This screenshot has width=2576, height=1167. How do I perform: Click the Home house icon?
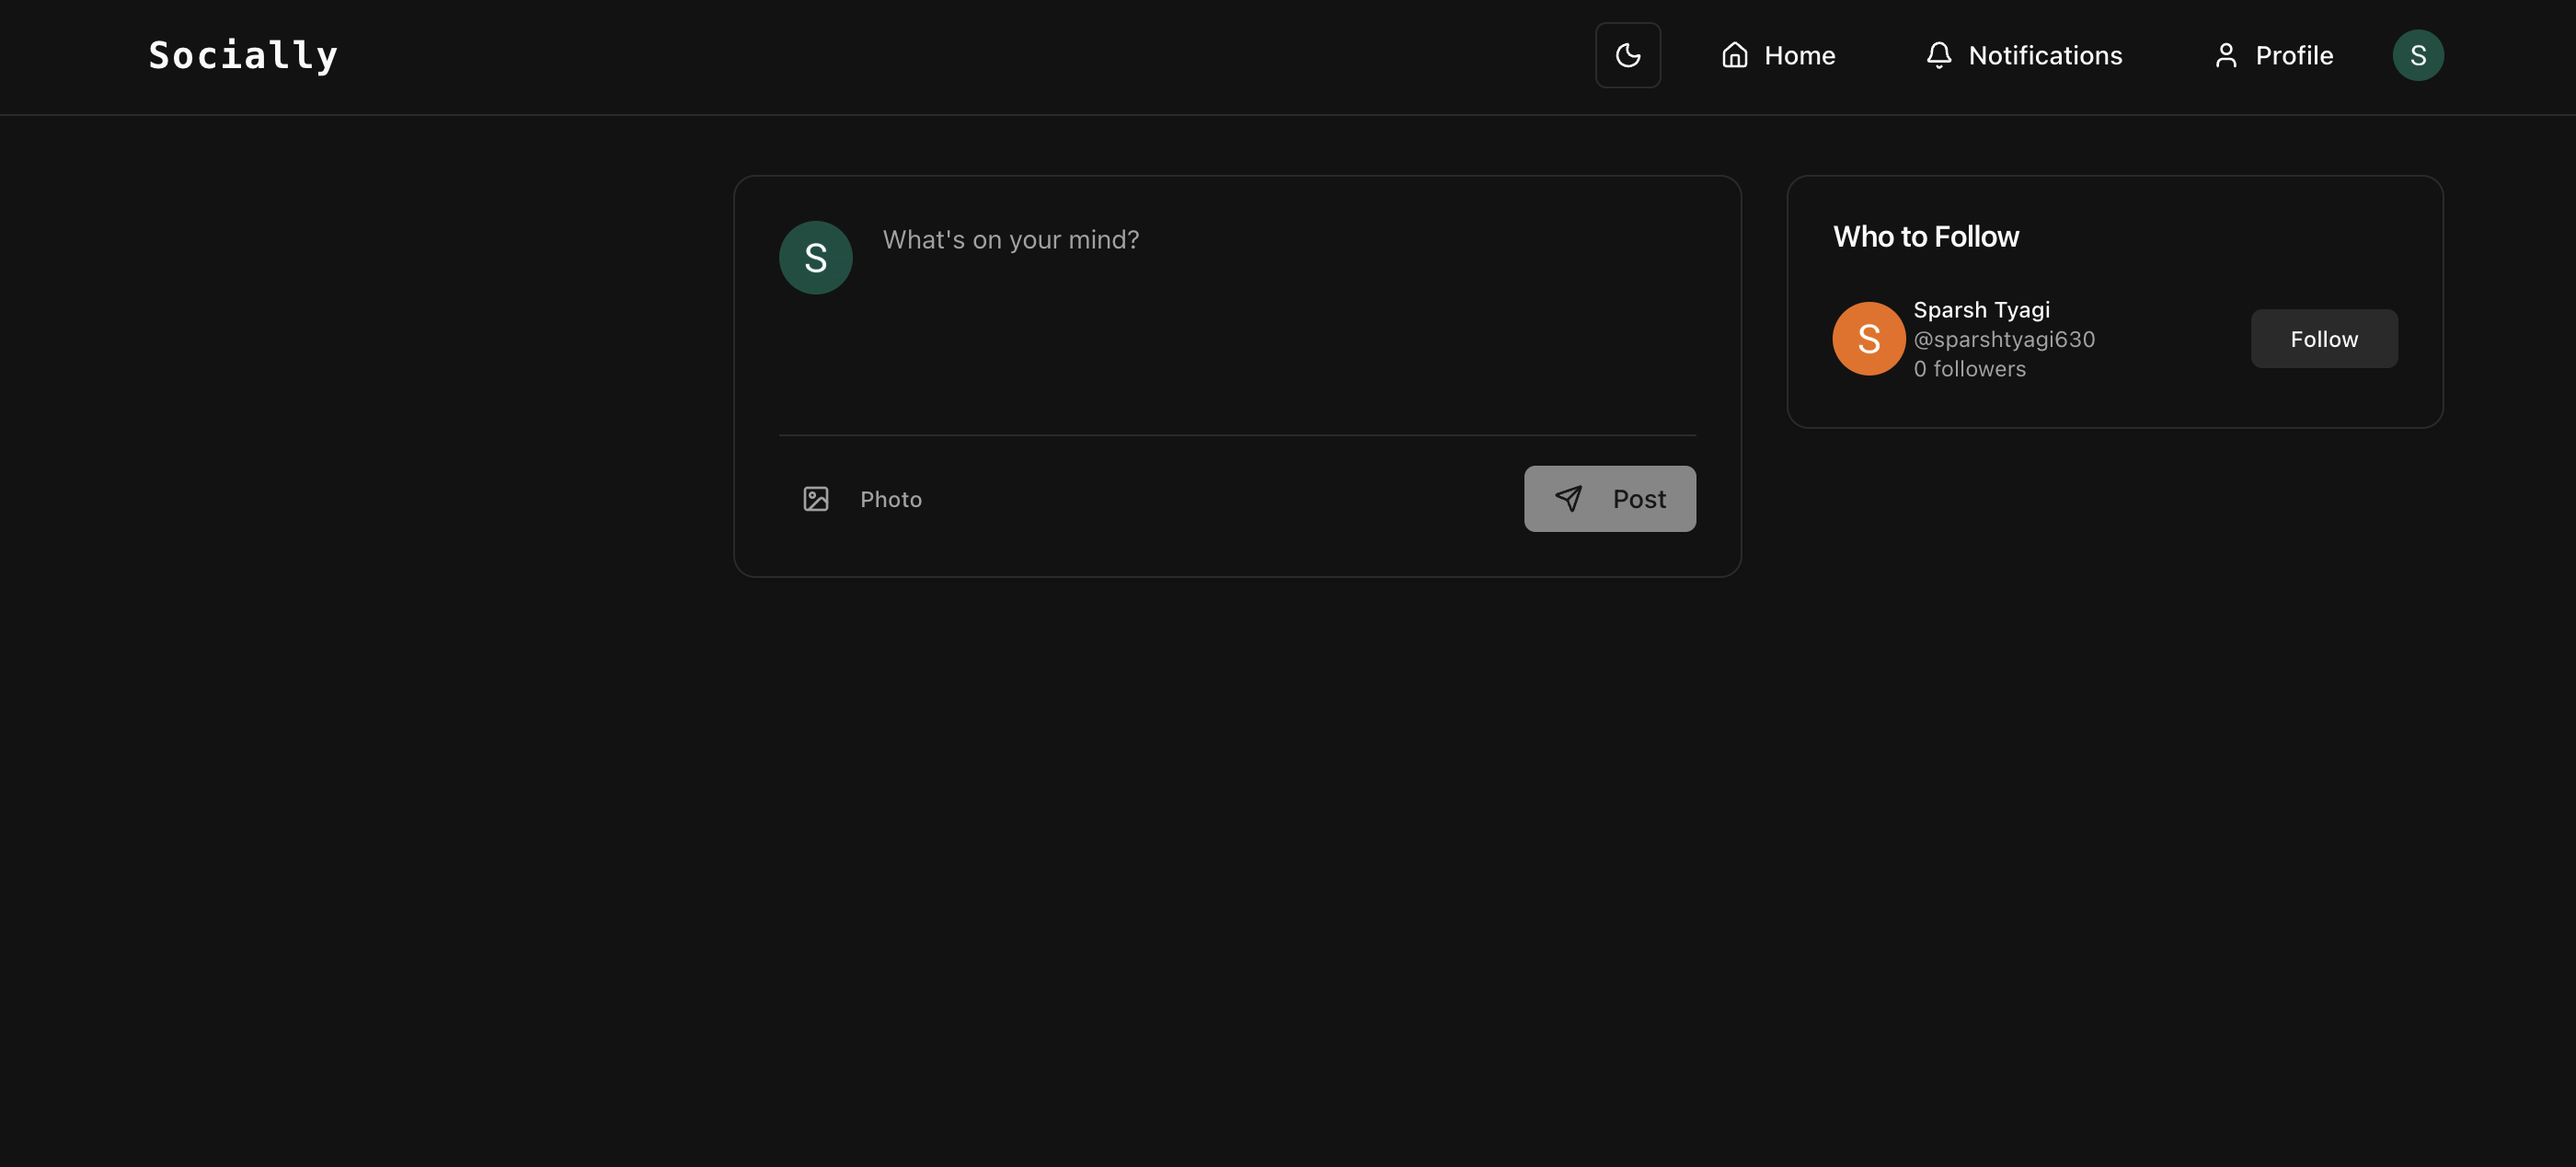(x=1734, y=55)
